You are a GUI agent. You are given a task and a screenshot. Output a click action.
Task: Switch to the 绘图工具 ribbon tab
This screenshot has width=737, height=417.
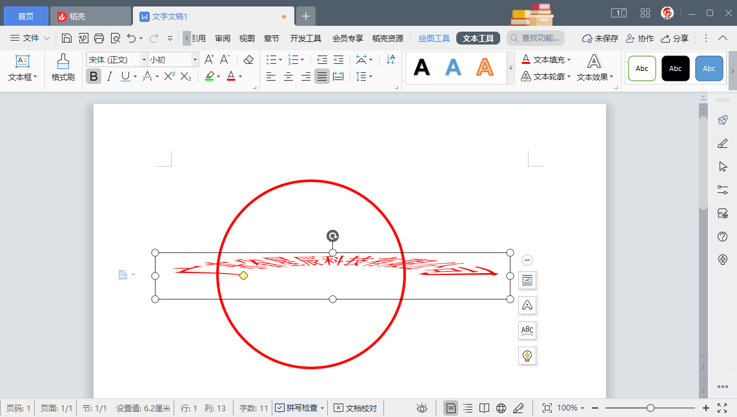(434, 38)
